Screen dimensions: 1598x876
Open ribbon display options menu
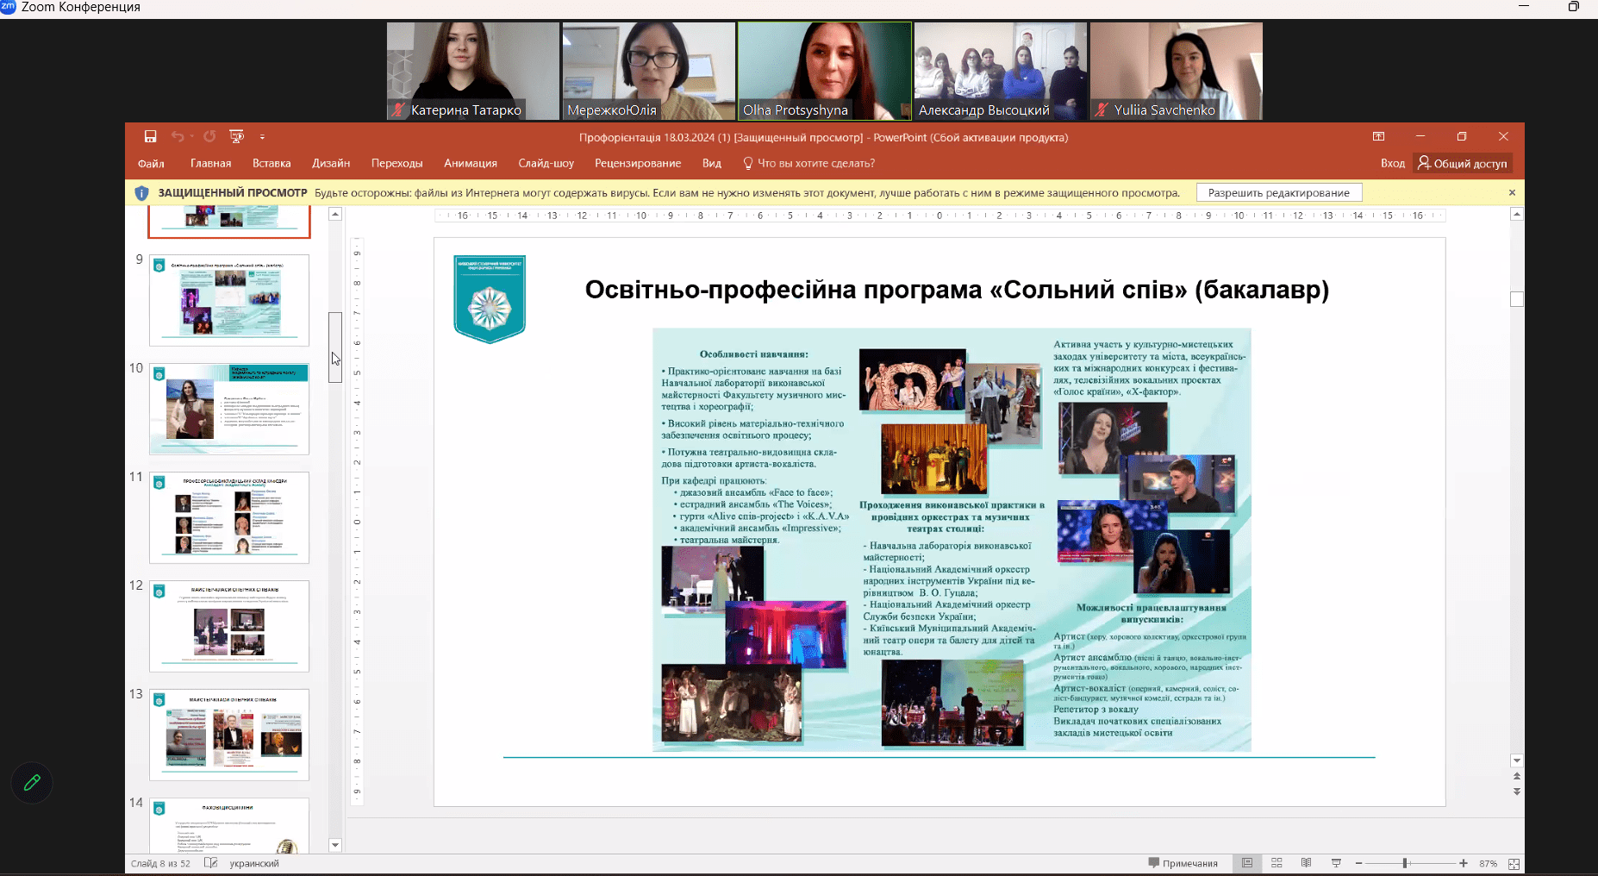(1378, 136)
